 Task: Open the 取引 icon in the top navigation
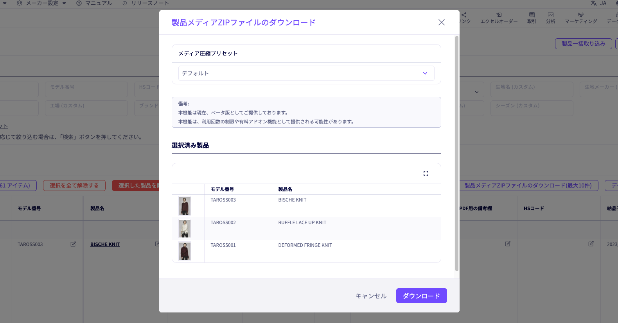point(532,15)
